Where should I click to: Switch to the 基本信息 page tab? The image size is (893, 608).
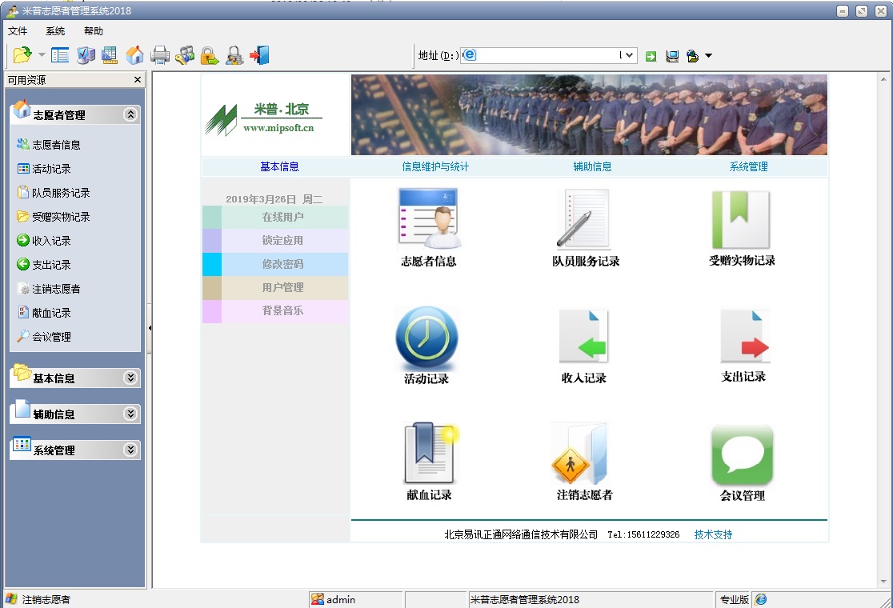279,166
